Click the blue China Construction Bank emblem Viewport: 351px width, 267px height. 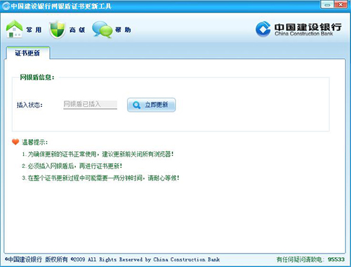[263, 29]
